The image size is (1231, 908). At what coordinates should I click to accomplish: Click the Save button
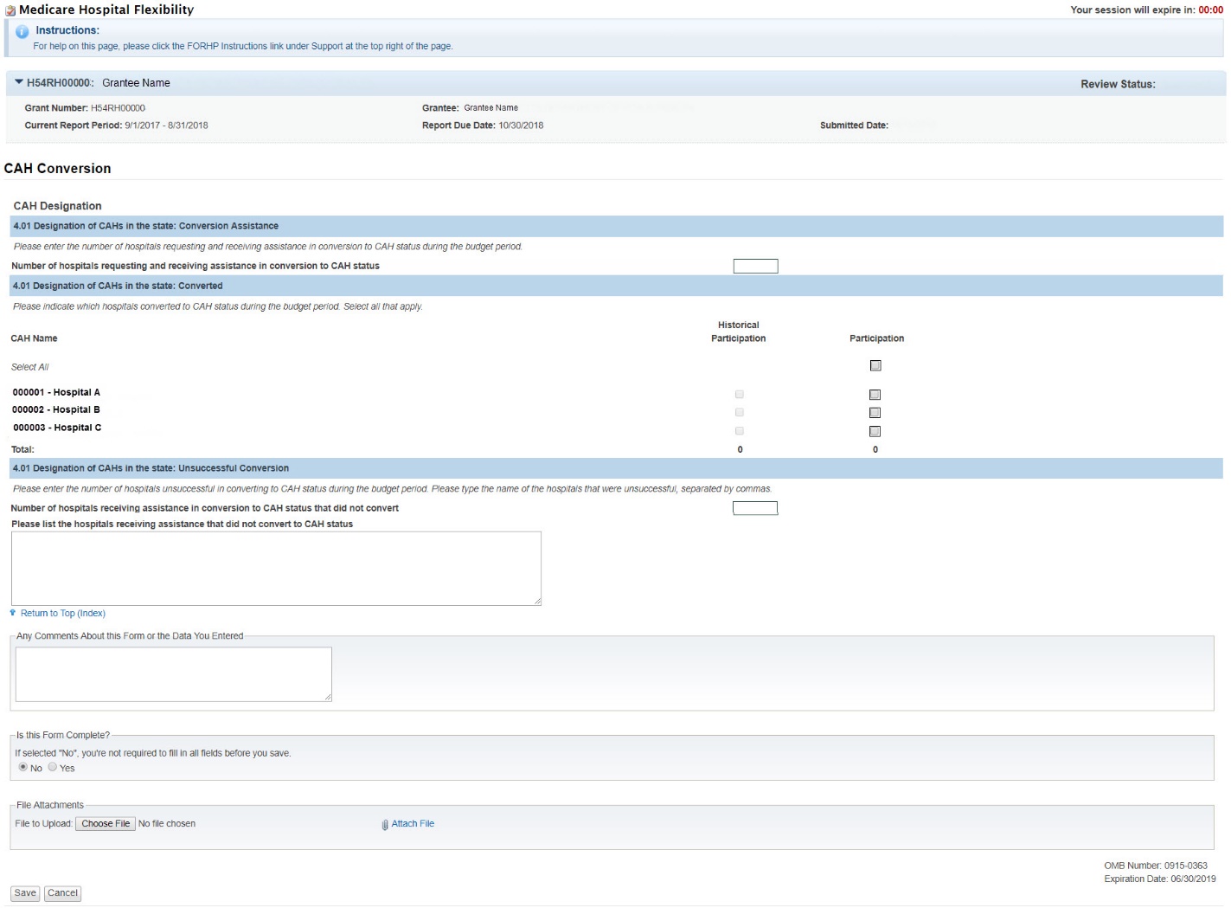click(25, 893)
